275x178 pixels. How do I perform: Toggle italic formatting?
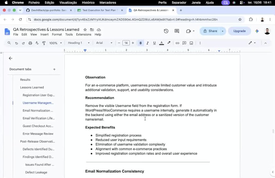(x=148, y=43)
